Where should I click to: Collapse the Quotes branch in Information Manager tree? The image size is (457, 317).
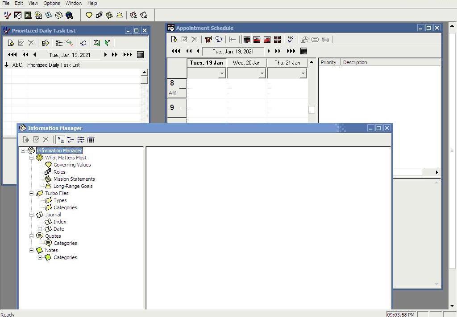pyautogui.click(x=31, y=236)
